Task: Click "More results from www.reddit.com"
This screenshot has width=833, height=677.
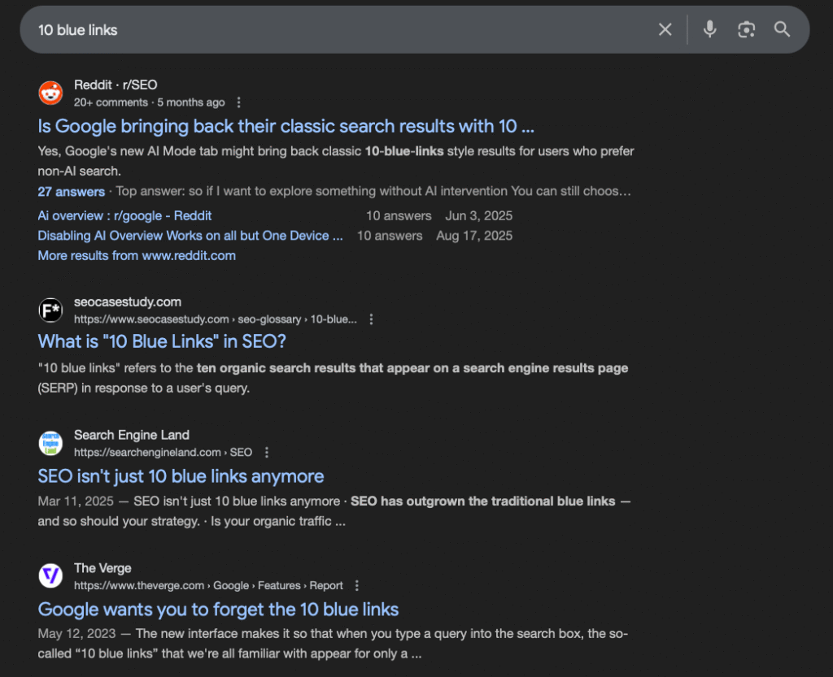Action: click(x=137, y=255)
